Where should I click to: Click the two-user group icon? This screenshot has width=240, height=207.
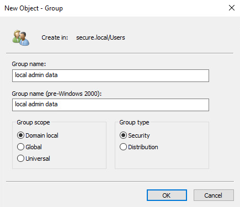tap(21, 38)
